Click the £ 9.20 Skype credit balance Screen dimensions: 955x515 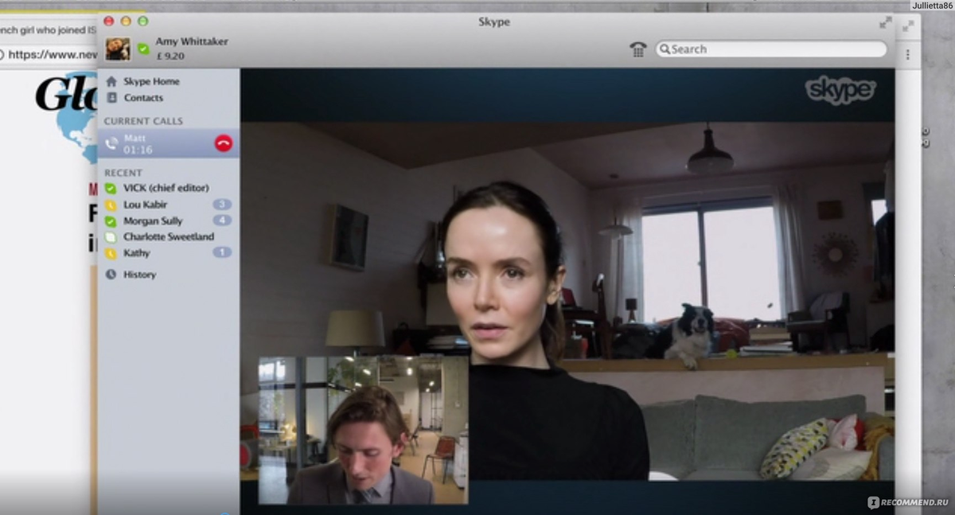(170, 56)
